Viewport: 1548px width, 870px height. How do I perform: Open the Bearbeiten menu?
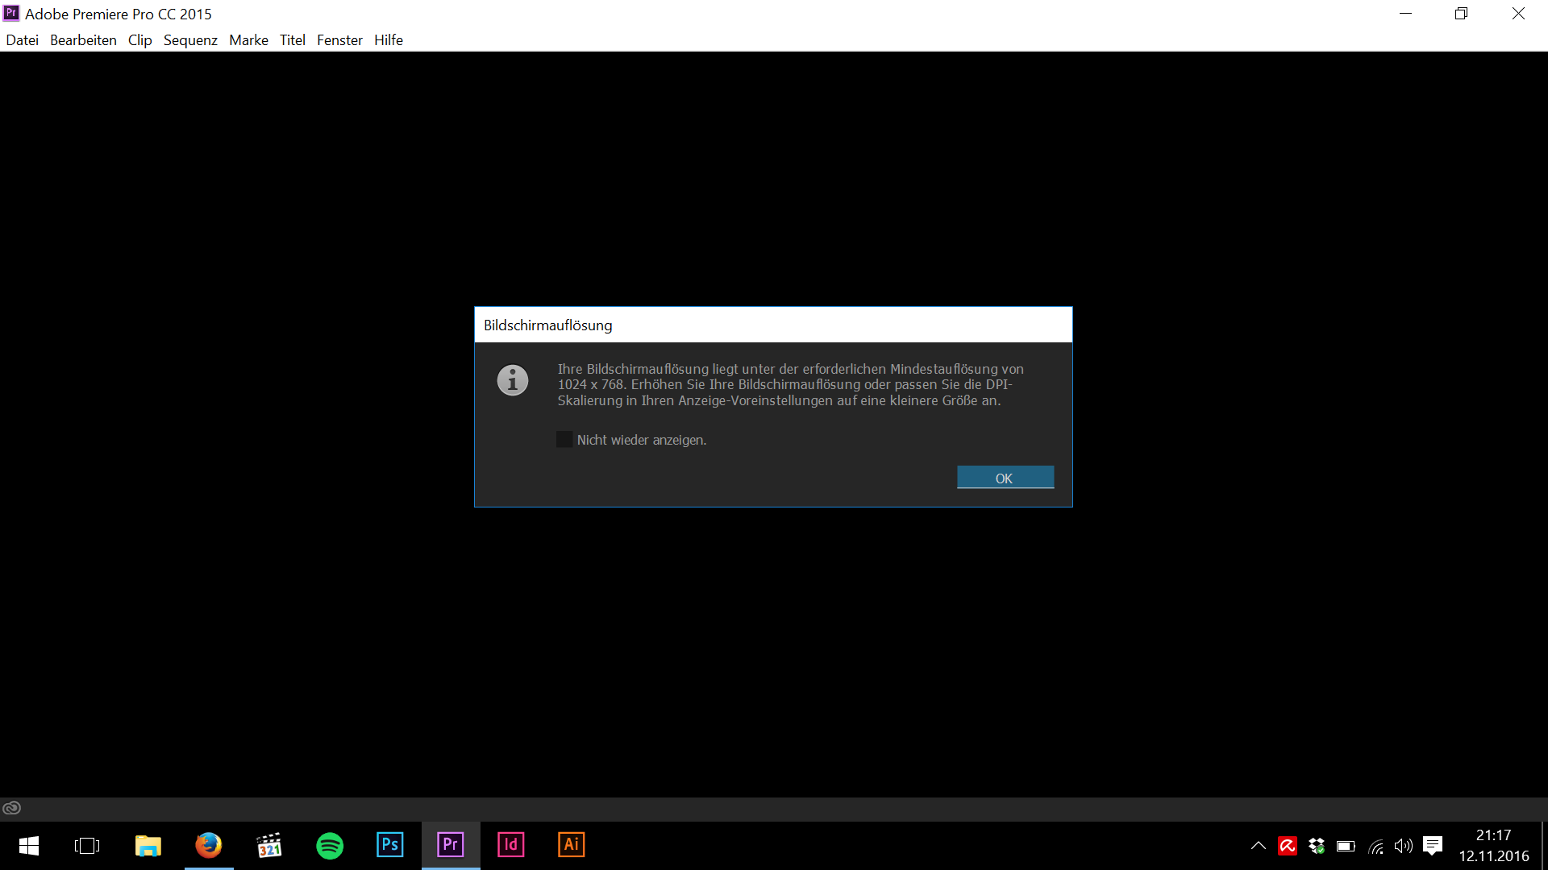pos(83,40)
